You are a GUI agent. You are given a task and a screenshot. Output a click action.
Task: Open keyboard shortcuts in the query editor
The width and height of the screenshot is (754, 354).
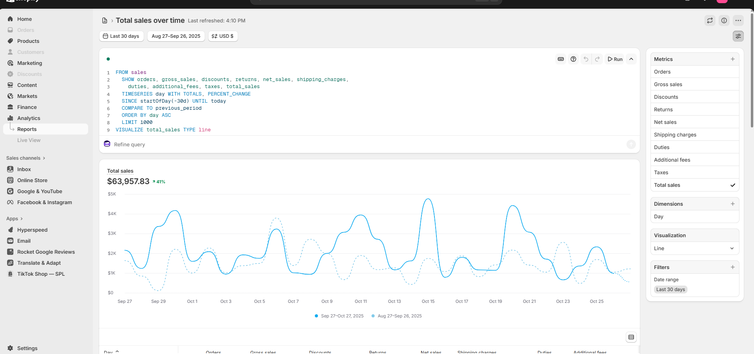click(560, 59)
